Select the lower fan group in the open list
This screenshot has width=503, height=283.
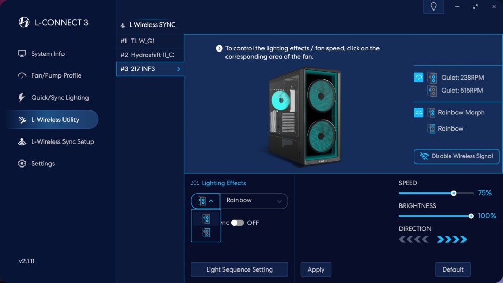(x=206, y=233)
